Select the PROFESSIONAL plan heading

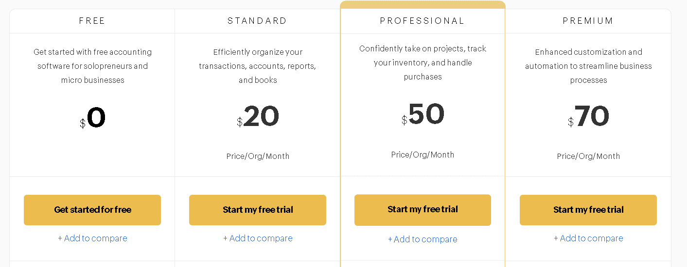pos(423,21)
